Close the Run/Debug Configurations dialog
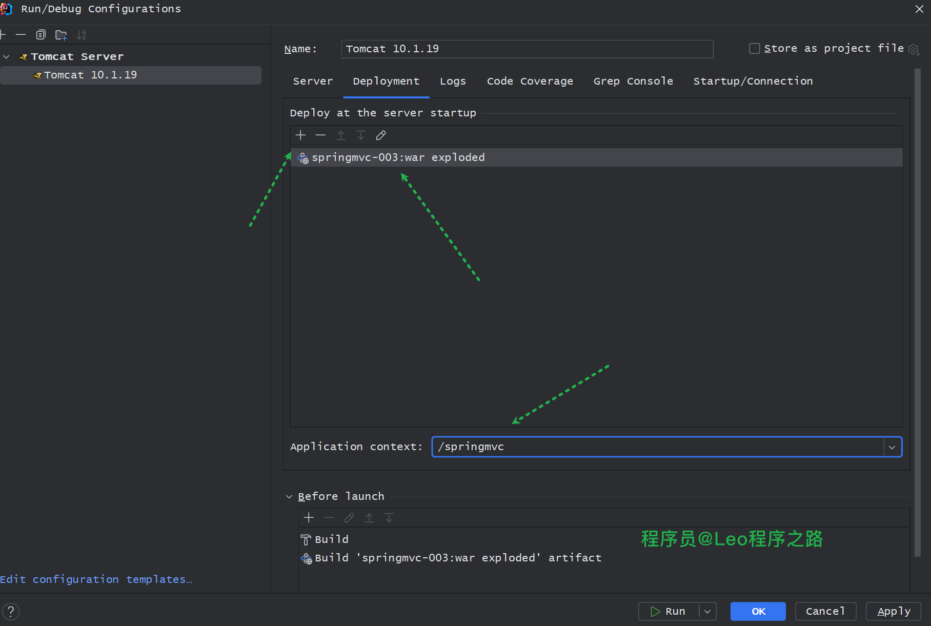 tap(919, 9)
